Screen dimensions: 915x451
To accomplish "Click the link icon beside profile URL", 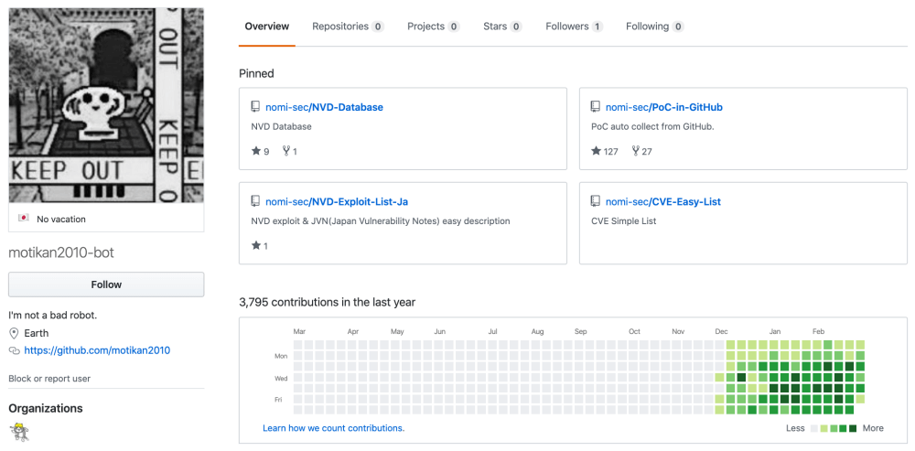I will (14, 350).
